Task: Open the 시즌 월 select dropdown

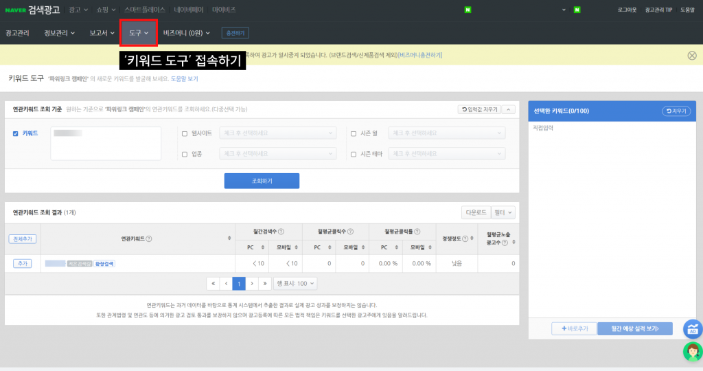Action: 446,133
